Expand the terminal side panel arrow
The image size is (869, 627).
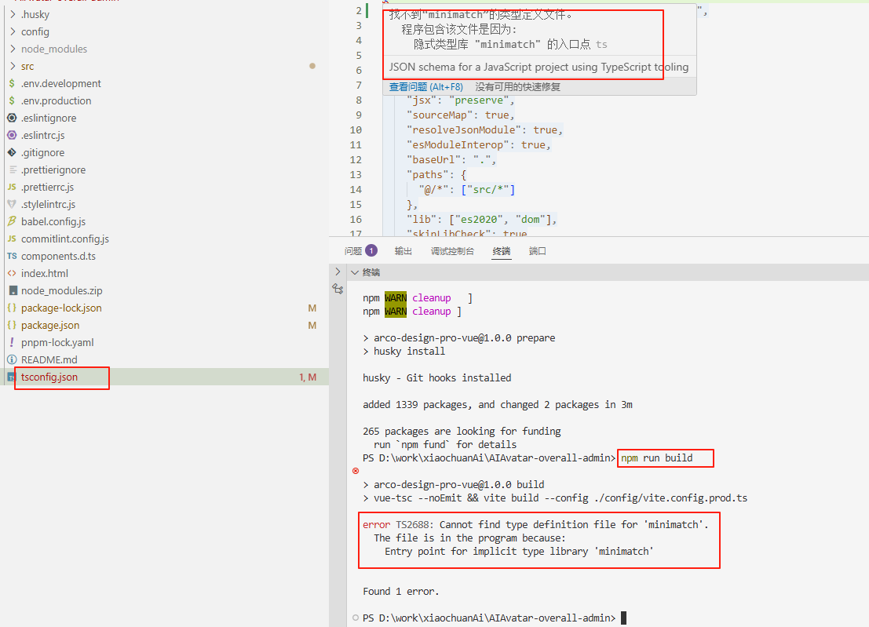pyautogui.click(x=338, y=272)
